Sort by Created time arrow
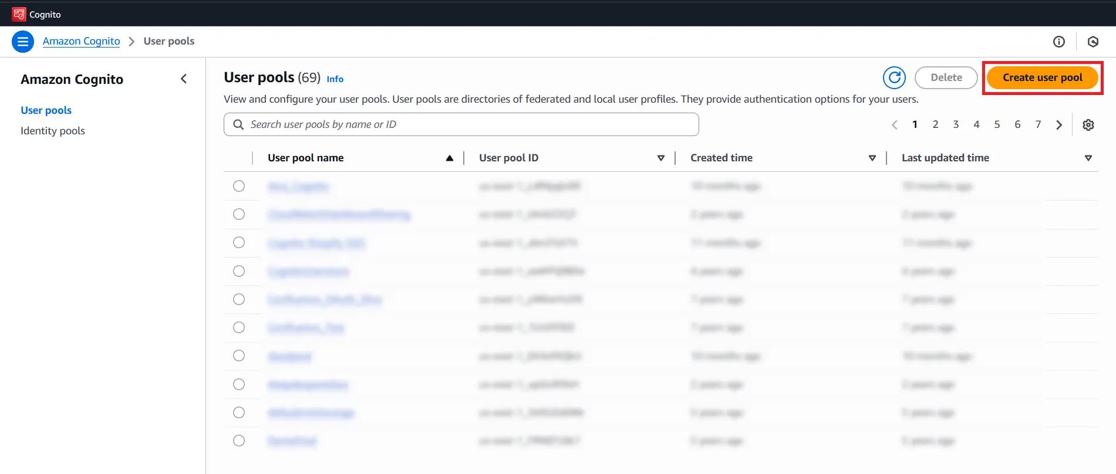Screen dimensions: 1116x474 pyautogui.click(x=872, y=158)
